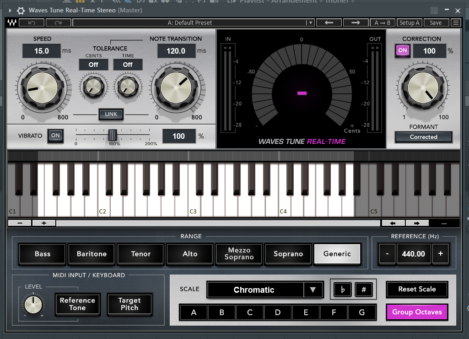Toggle the Target Pitch button
This screenshot has width=469, height=339.
coord(129,304)
